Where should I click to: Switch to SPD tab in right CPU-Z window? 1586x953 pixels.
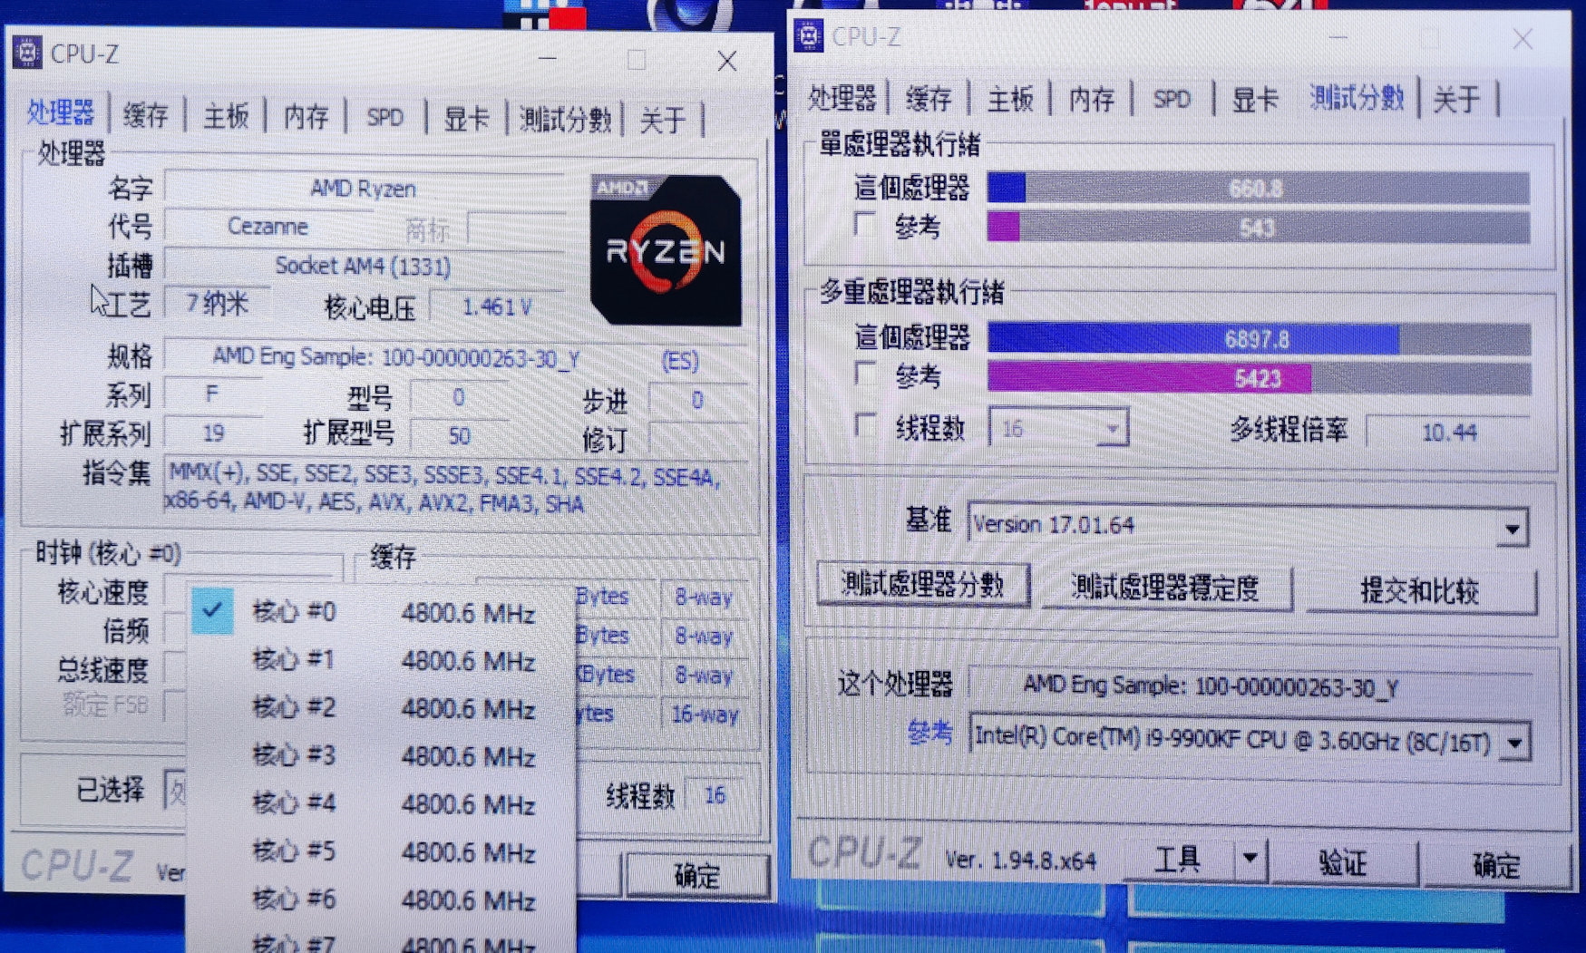[x=1172, y=99]
